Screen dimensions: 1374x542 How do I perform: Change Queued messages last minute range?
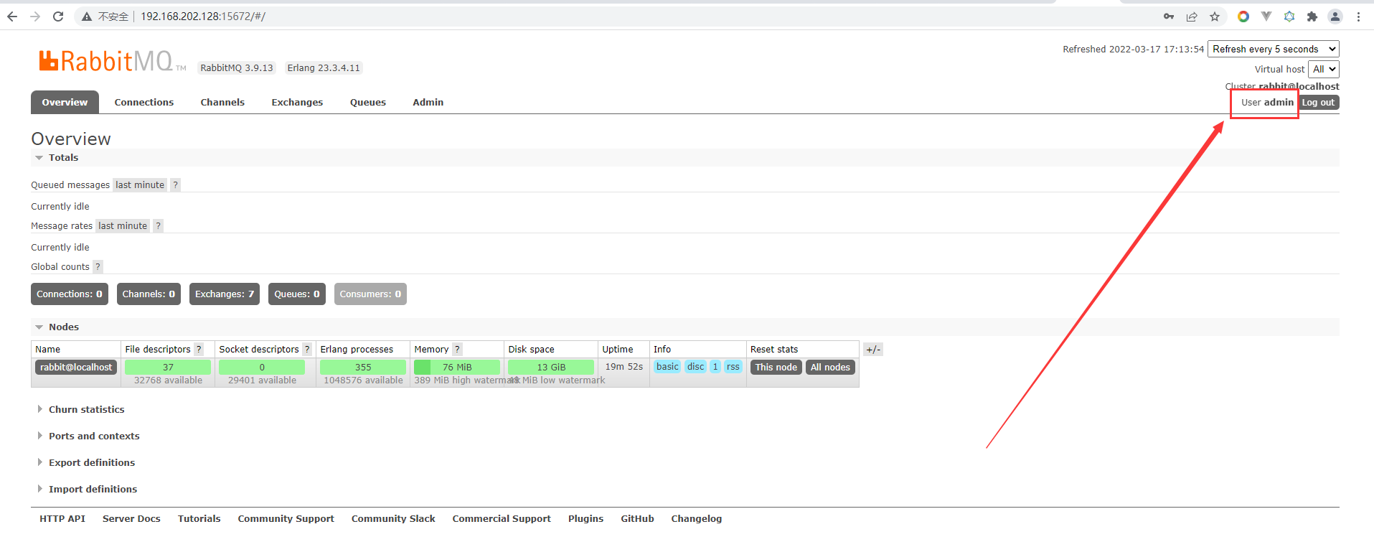(x=140, y=185)
